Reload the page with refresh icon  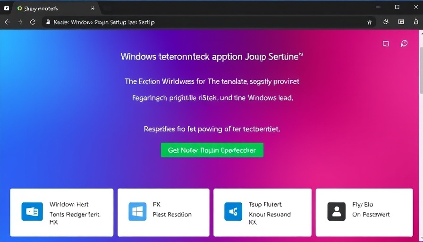click(x=33, y=22)
